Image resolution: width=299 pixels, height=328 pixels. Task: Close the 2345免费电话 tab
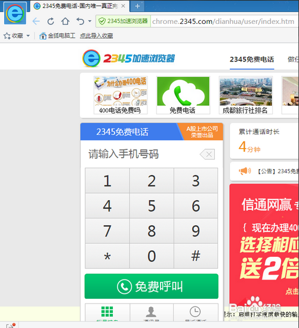[124, 6]
